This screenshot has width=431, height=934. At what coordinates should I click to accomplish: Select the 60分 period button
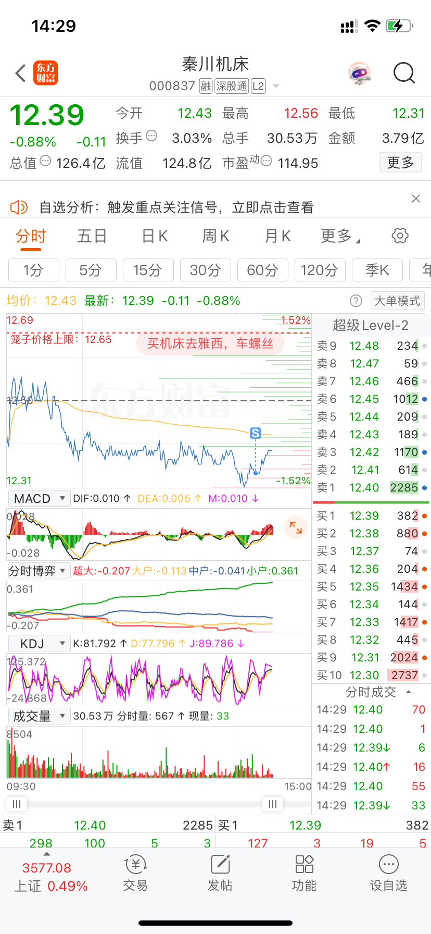263,270
